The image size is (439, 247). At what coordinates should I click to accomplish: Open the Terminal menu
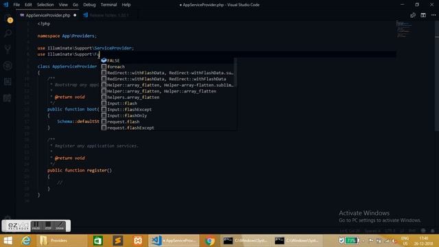(x=108, y=5)
